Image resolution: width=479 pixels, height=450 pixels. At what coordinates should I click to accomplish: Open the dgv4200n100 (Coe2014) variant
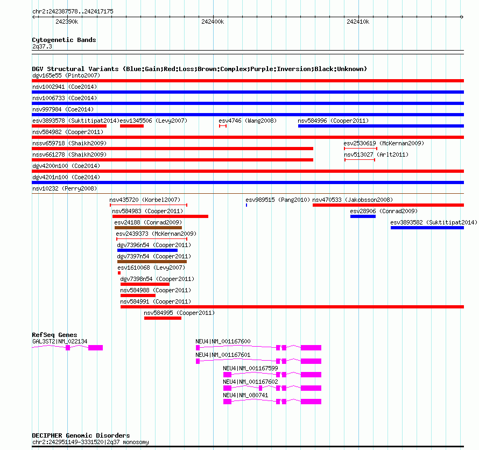pos(66,166)
